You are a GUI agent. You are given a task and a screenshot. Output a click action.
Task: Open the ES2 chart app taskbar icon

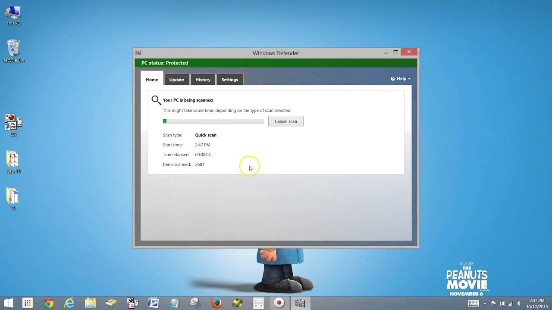[x=132, y=303]
